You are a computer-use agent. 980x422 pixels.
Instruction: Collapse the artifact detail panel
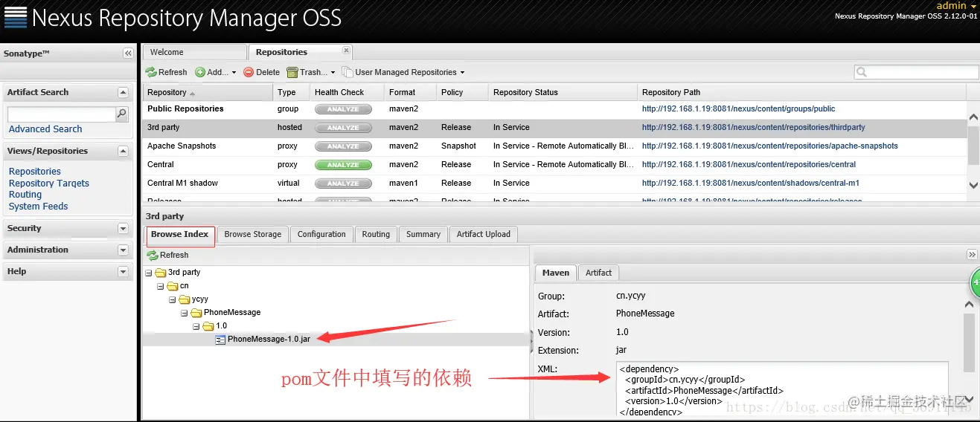click(x=972, y=255)
